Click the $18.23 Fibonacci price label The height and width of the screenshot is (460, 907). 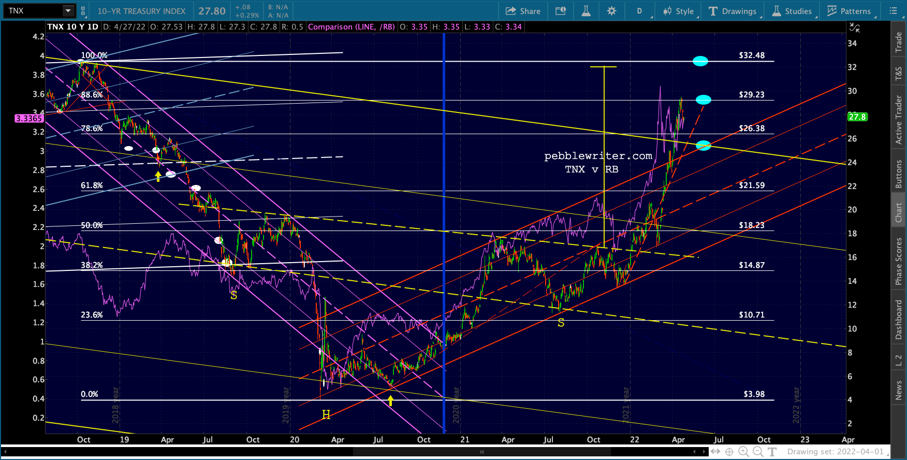point(752,225)
